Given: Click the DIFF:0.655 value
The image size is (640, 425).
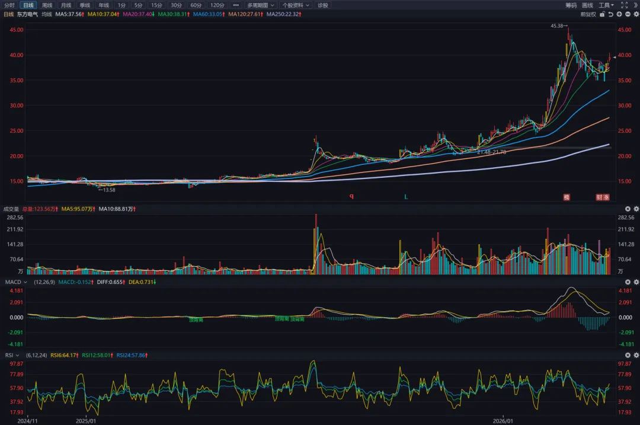Looking at the screenshot, I should (111, 282).
